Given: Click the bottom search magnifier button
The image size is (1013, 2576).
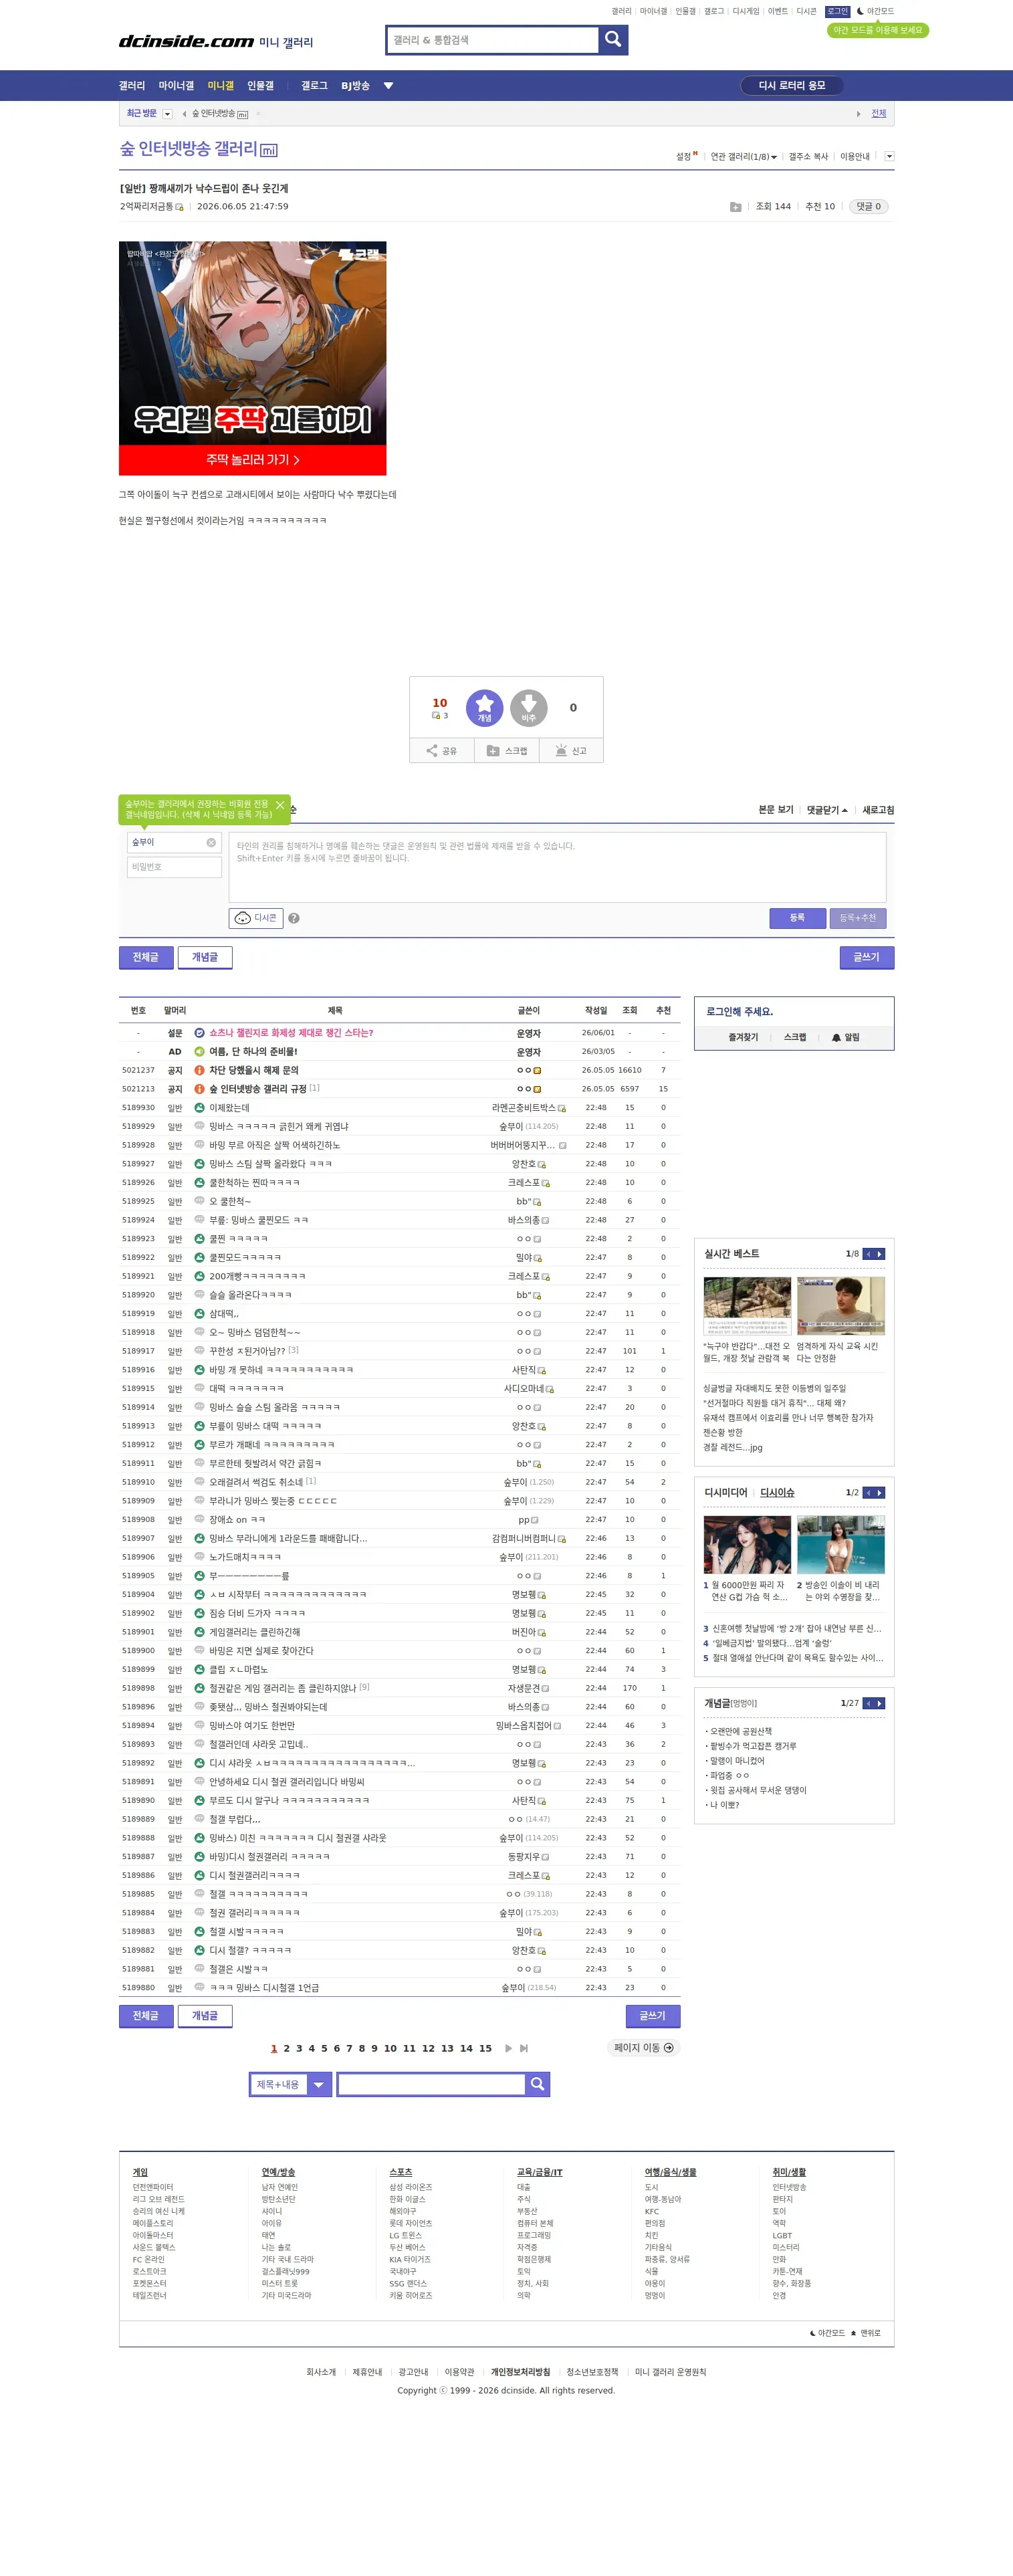Looking at the screenshot, I should click(538, 2084).
